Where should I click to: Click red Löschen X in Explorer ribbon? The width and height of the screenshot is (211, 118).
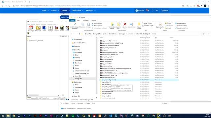125,24
